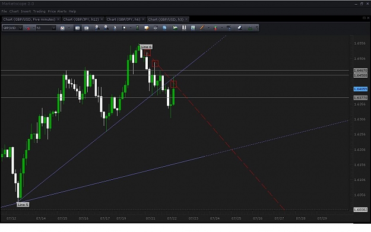This screenshot has width=371, height=232.
Task: Click the 07/12 date on time axis
Action: [x=11, y=218]
